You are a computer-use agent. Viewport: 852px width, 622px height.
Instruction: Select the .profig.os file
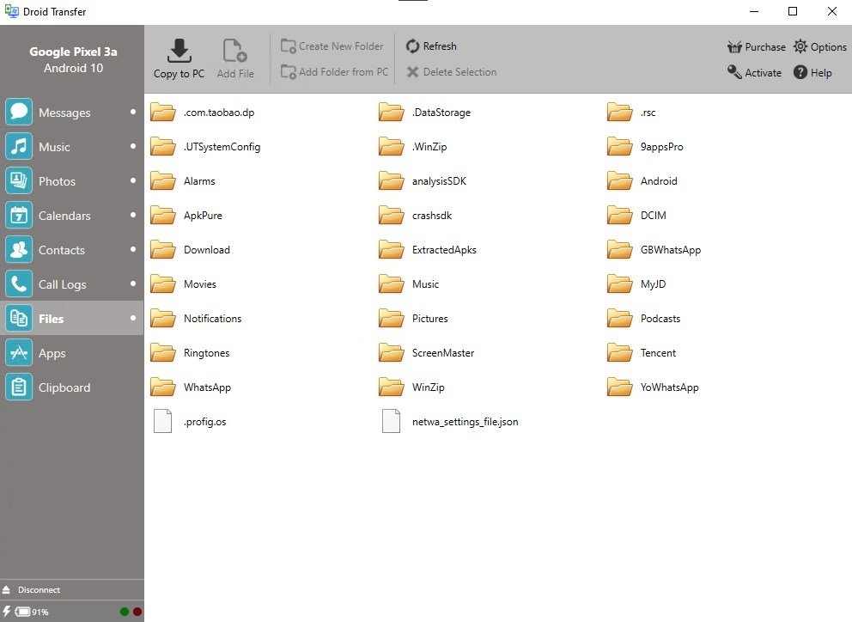pos(189,421)
